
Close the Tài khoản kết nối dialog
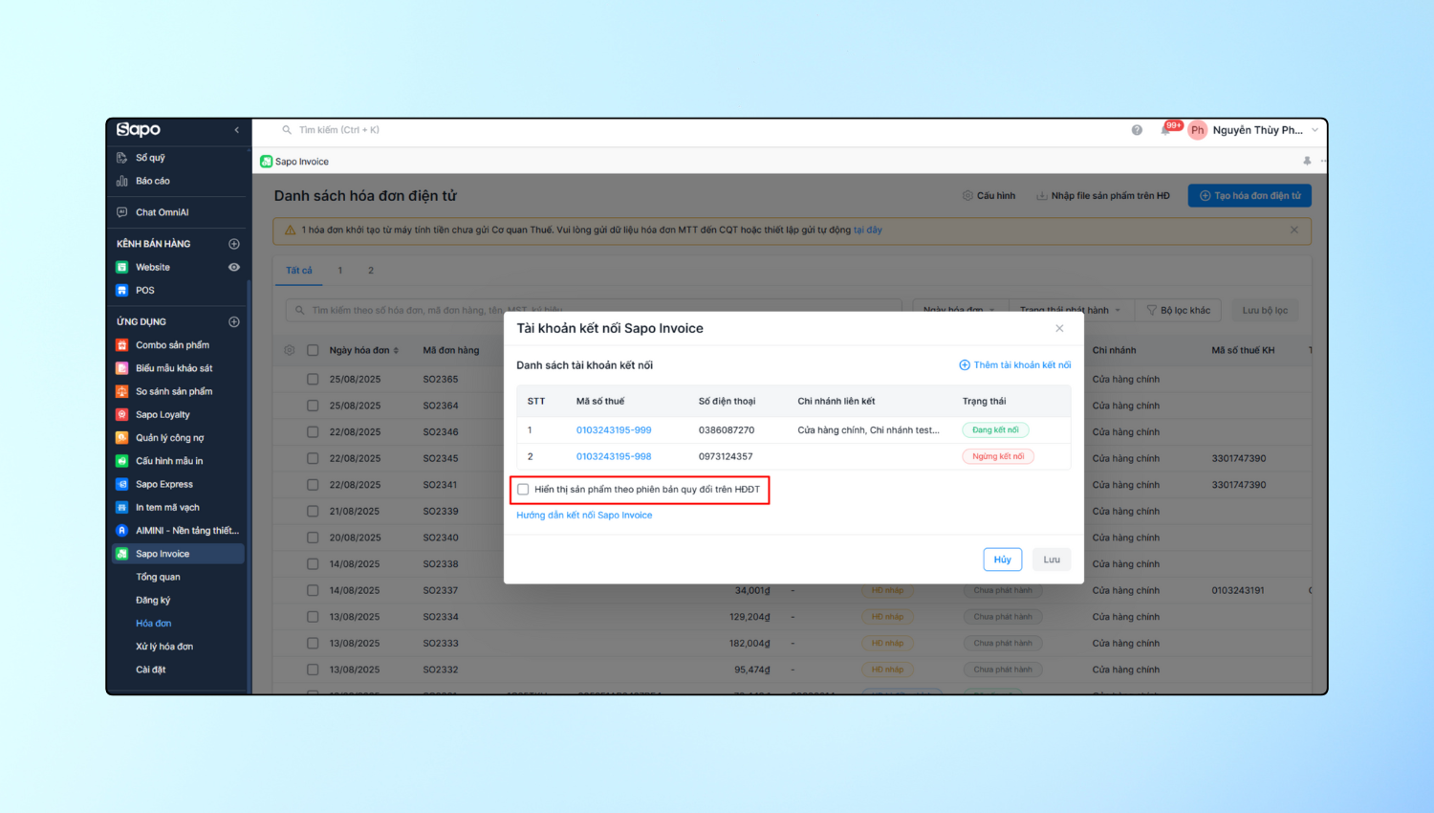coord(1059,328)
